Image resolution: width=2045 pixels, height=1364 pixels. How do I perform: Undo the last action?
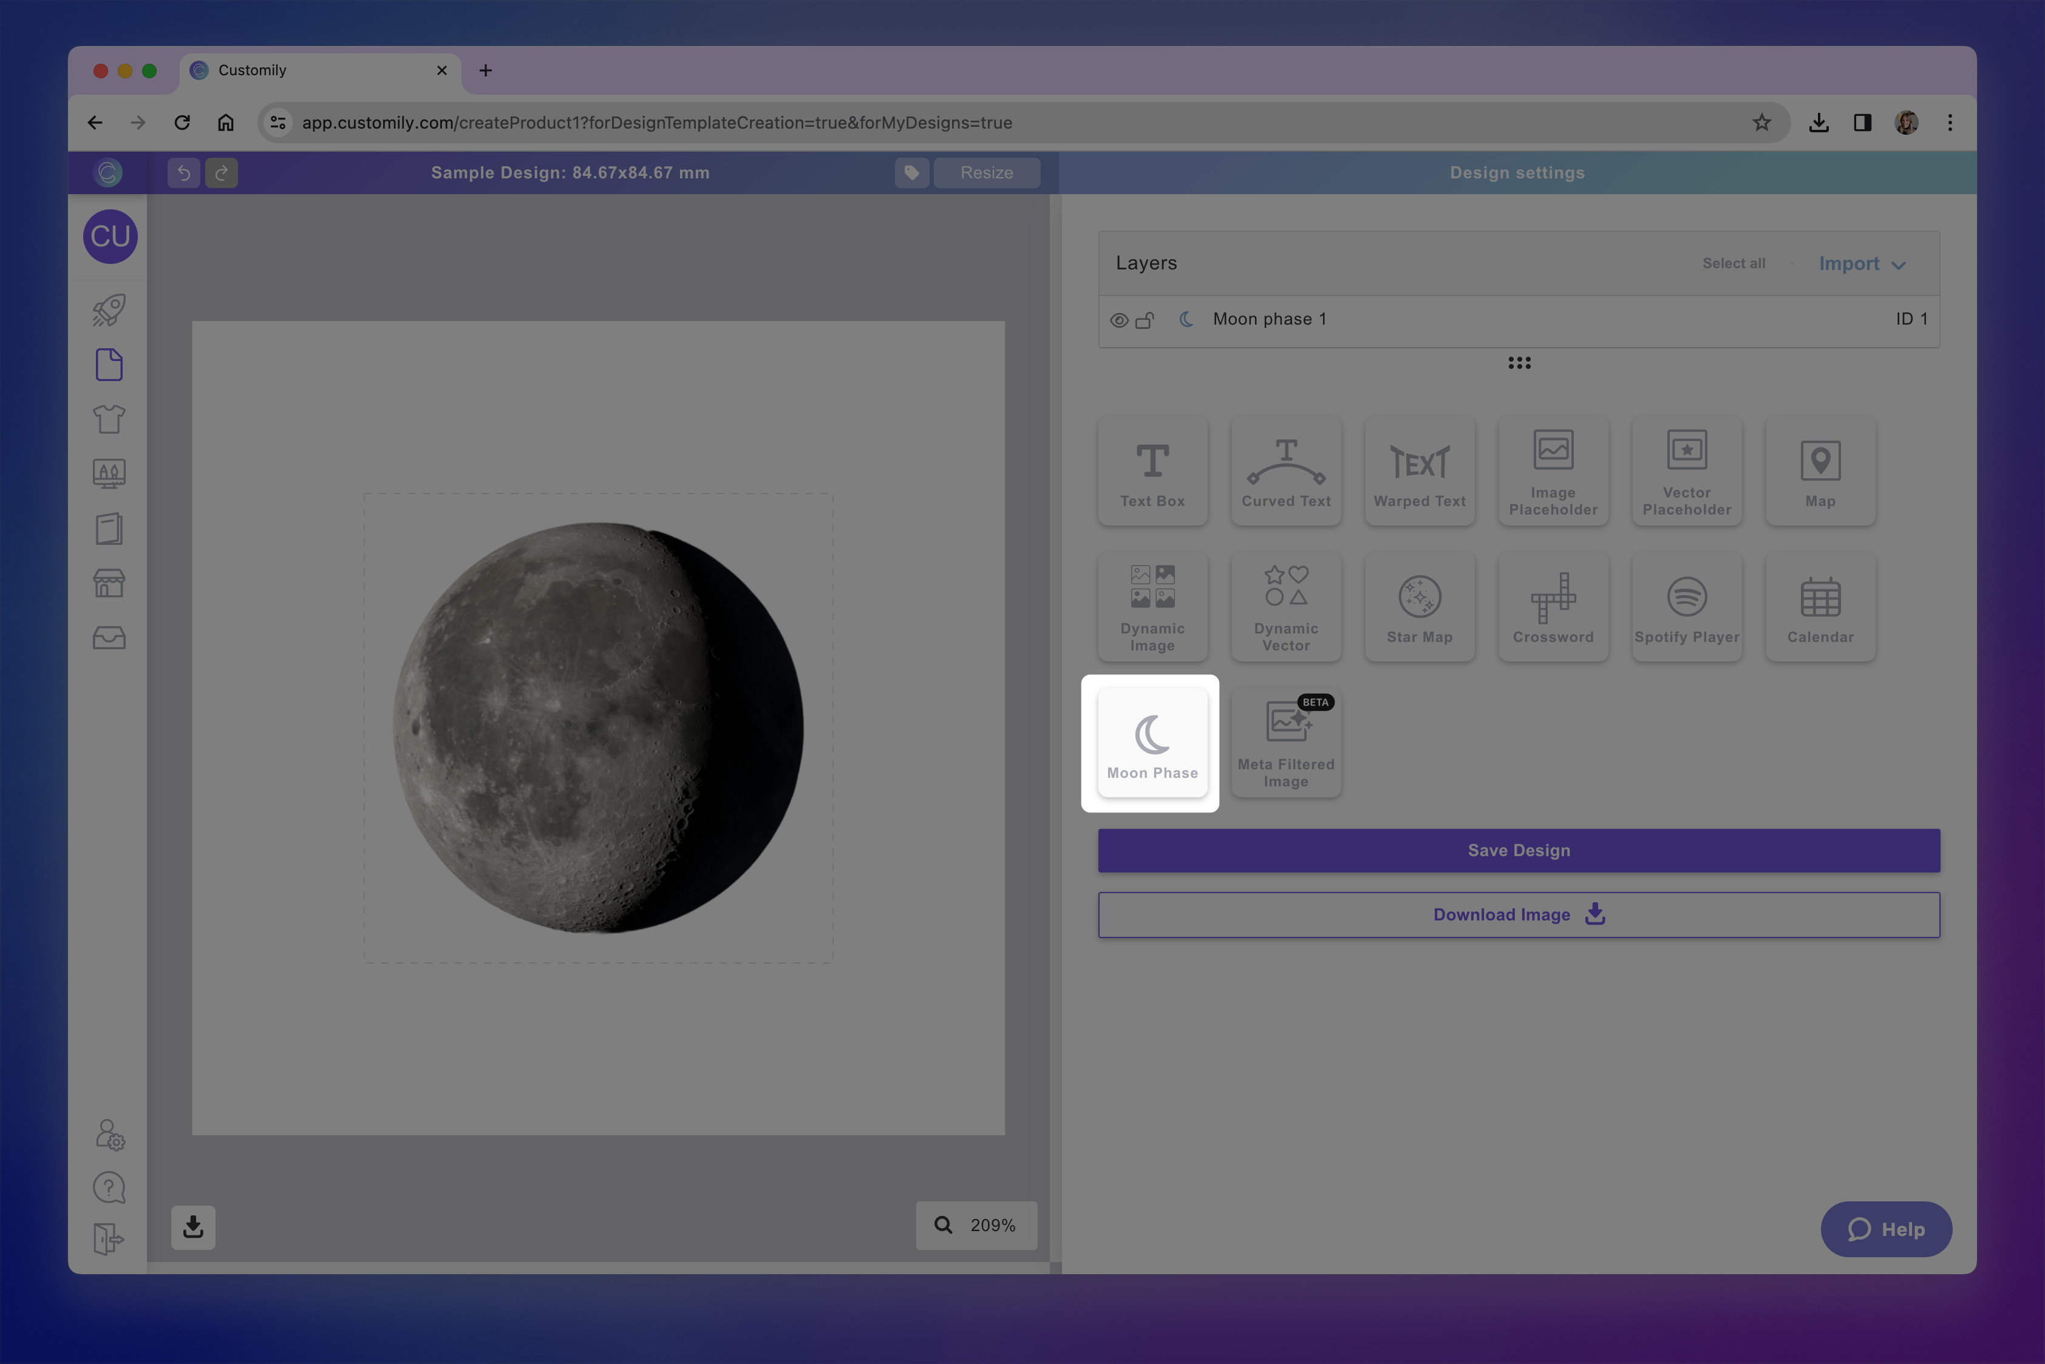pos(183,172)
